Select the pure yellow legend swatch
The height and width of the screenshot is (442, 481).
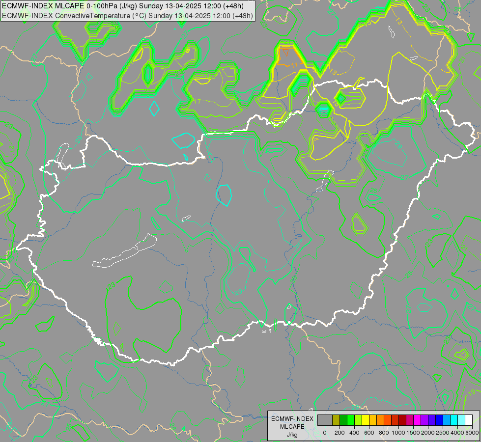tap(366, 420)
